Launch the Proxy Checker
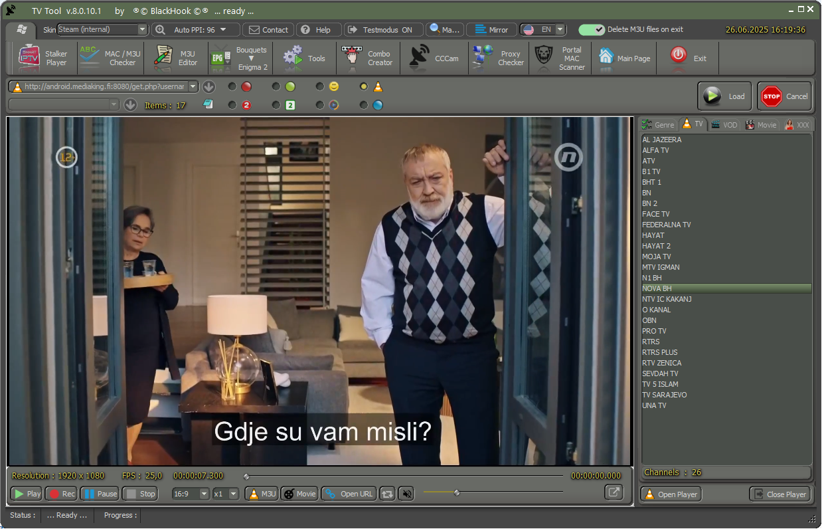Viewport: 822px width, 529px height. point(499,58)
